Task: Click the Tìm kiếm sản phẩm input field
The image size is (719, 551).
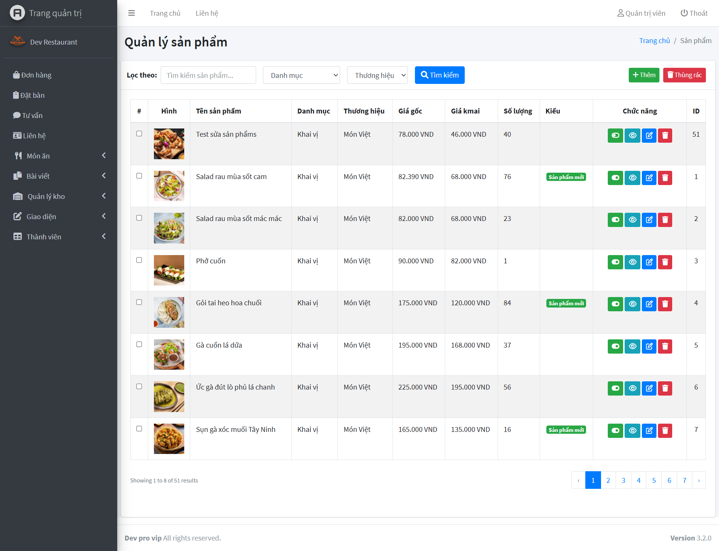Action: tap(208, 75)
